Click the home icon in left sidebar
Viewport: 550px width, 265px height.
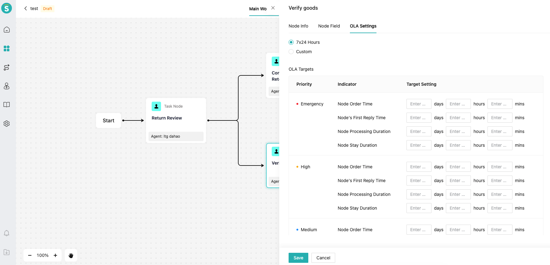click(x=7, y=30)
